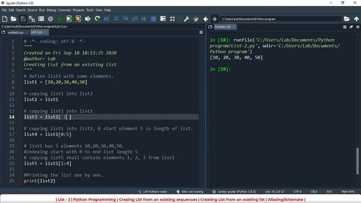Open the Run menu
The height and width of the screenshot is (203, 361).
(42, 10)
